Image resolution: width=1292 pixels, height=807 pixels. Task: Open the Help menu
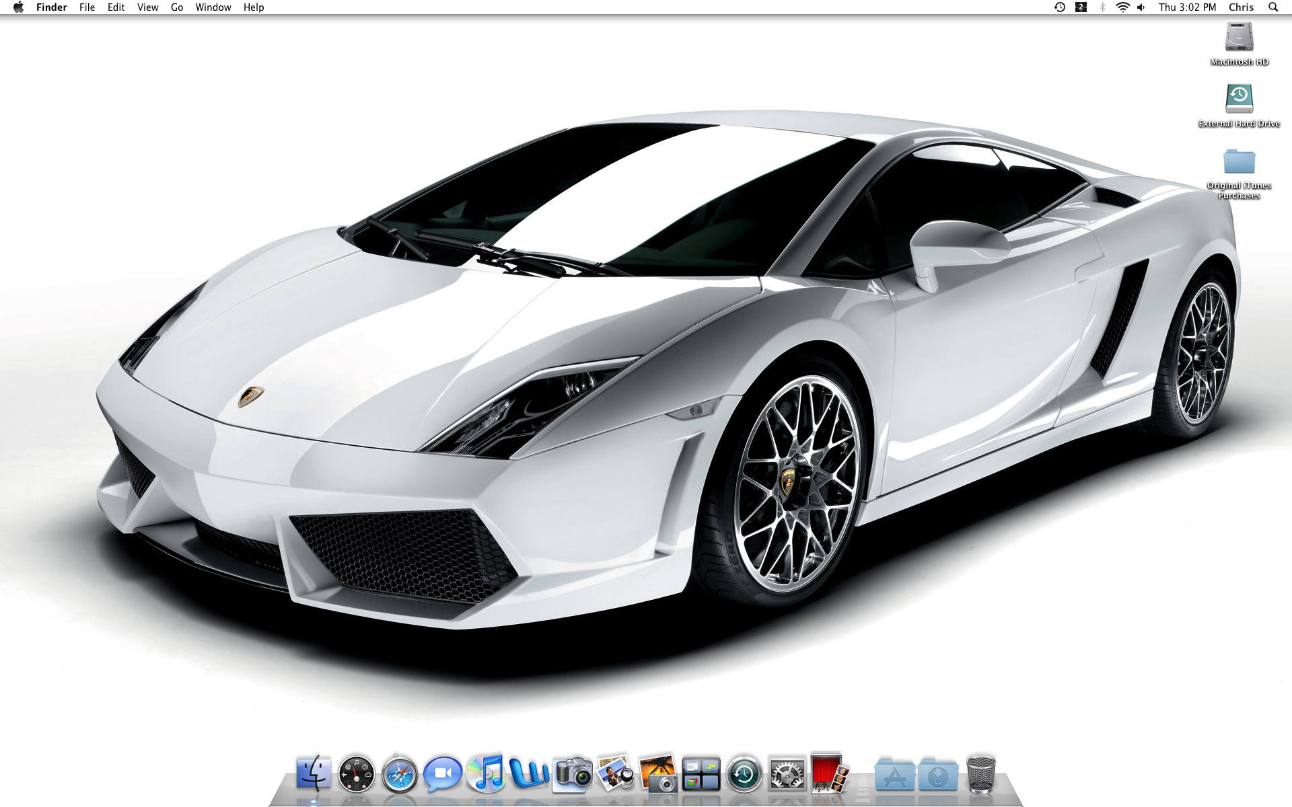(x=254, y=7)
